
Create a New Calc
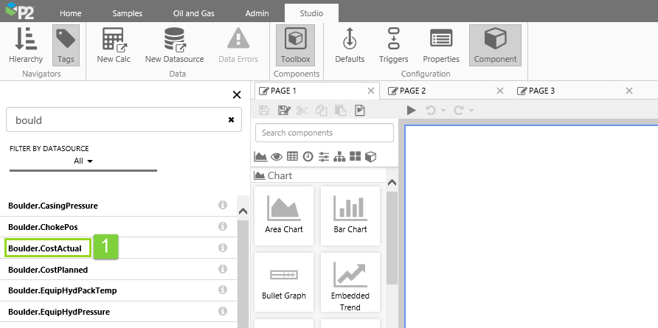114,45
